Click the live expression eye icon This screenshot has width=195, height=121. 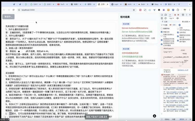(x=178, y=18)
